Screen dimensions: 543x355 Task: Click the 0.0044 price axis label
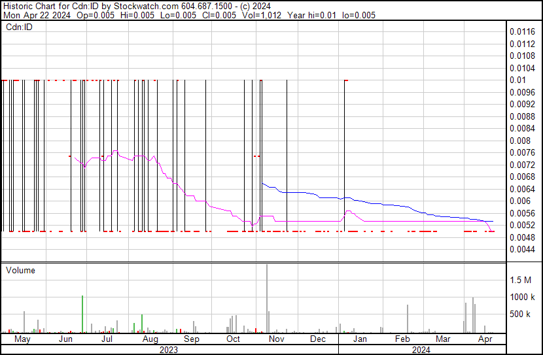click(x=523, y=249)
